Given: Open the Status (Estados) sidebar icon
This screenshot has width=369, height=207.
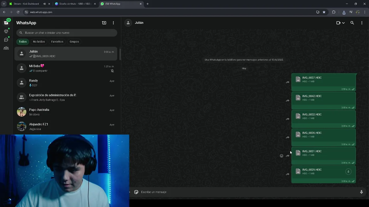Looking at the screenshot, I should (x=6, y=31).
